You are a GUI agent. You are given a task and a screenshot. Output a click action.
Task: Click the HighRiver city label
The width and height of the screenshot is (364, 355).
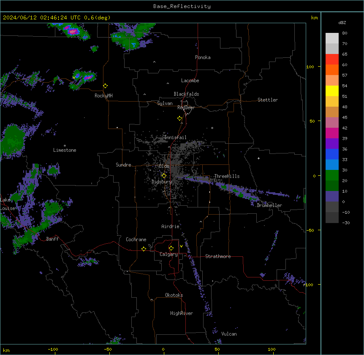[182, 313]
